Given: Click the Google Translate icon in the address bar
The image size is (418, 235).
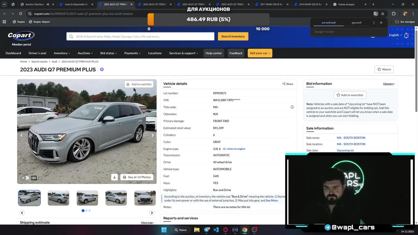Looking at the screenshot, I should click(376, 14).
